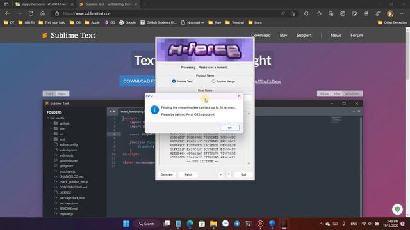
Task: Close the INFO dialog with its X button
Action: (239, 96)
